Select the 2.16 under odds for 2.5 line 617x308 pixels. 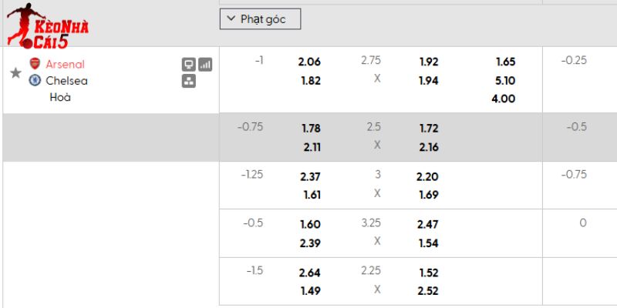(x=429, y=145)
